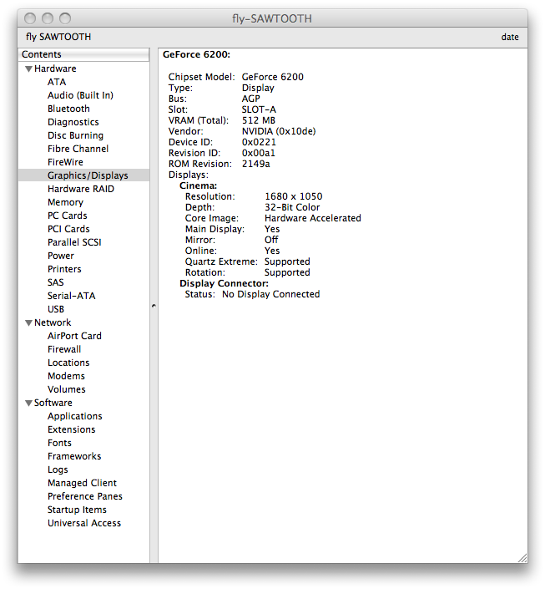This screenshot has width=545, height=589.
Task: Click the Contents column header
Action: tap(83, 54)
